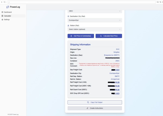Click the Settings gear icon

coord(2,20)
